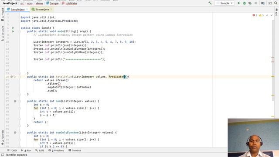Open the Ant tool window on right edge
This screenshot has height=157, width=279.
276,12
